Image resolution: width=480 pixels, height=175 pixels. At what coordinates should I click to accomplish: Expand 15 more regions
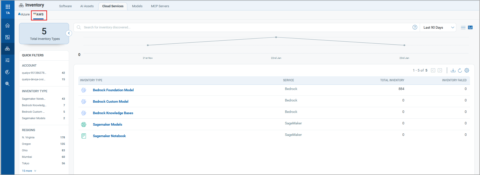[29, 171]
